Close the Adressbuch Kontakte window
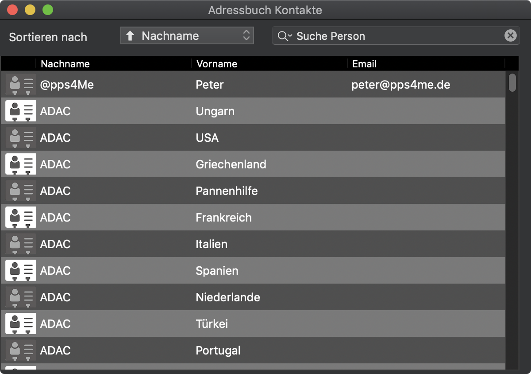 pyautogui.click(x=12, y=10)
